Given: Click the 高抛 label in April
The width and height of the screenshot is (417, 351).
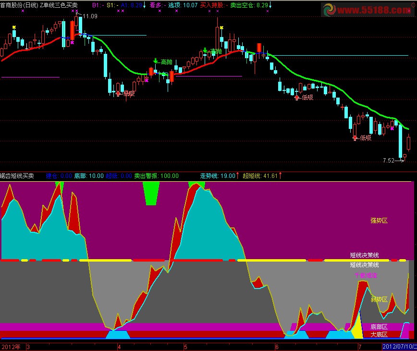Looking at the screenshot, I should pyautogui.click(x=167, y=62).
